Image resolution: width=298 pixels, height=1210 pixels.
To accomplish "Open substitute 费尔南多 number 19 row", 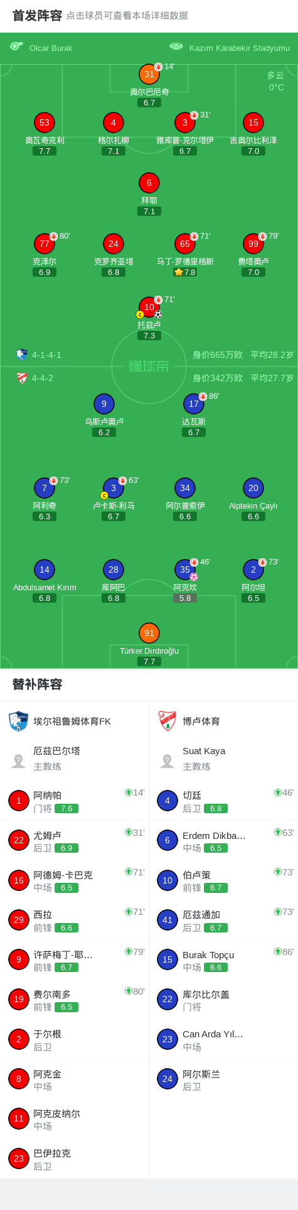I will point(74,1000).
